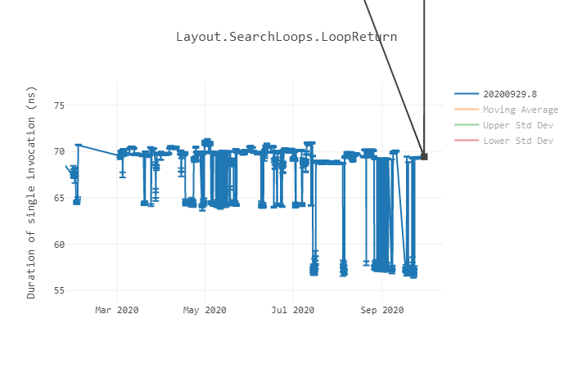Click the Duration of single invocation axis title
The height and width of the screenshot is (368, 573).
point(31,192)
